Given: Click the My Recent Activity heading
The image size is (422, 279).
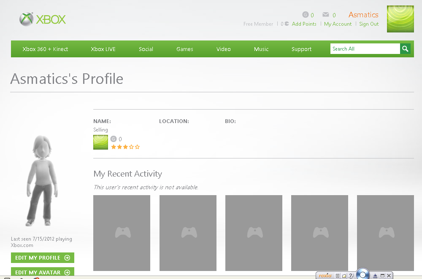Looking at the screenshot, I should coord(127,174).
